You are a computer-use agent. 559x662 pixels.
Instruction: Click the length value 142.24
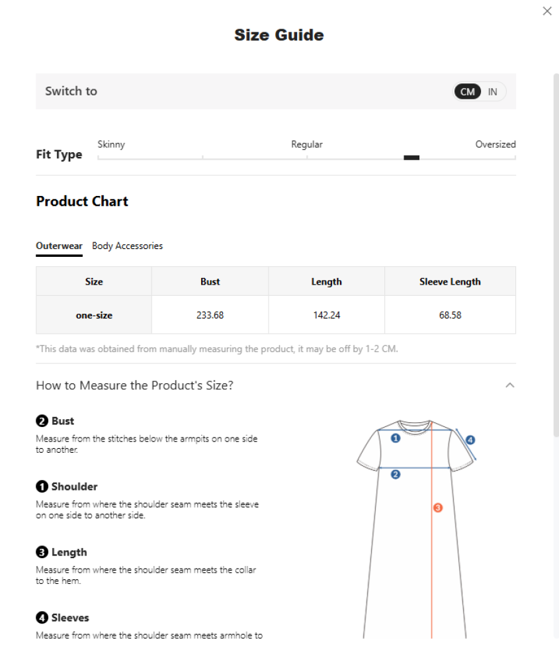point(327,315)
